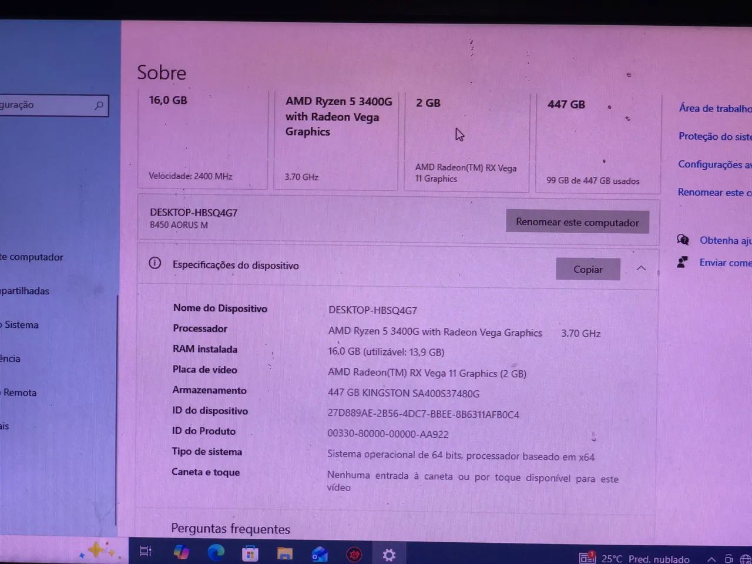This screenshot has width=752, height=564.
Task: Open Área de trabalho link
Action: (715, 108)
